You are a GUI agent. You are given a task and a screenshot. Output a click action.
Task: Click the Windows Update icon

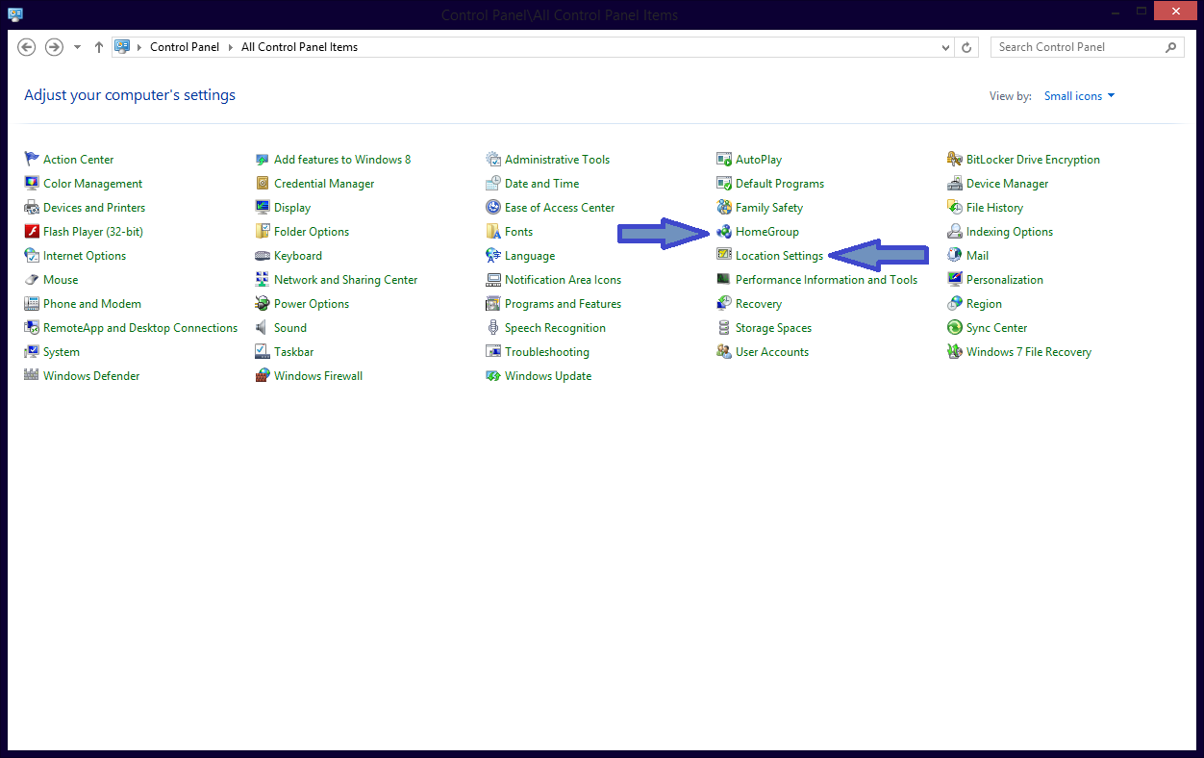point(493,376)
